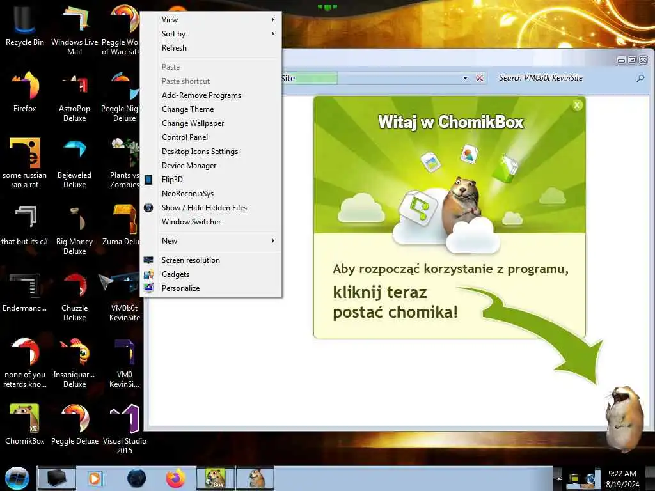The width and height of the screenshot is (655, 491).
Task: Click the Windows Start orb
Action: (x=17, y=478)
